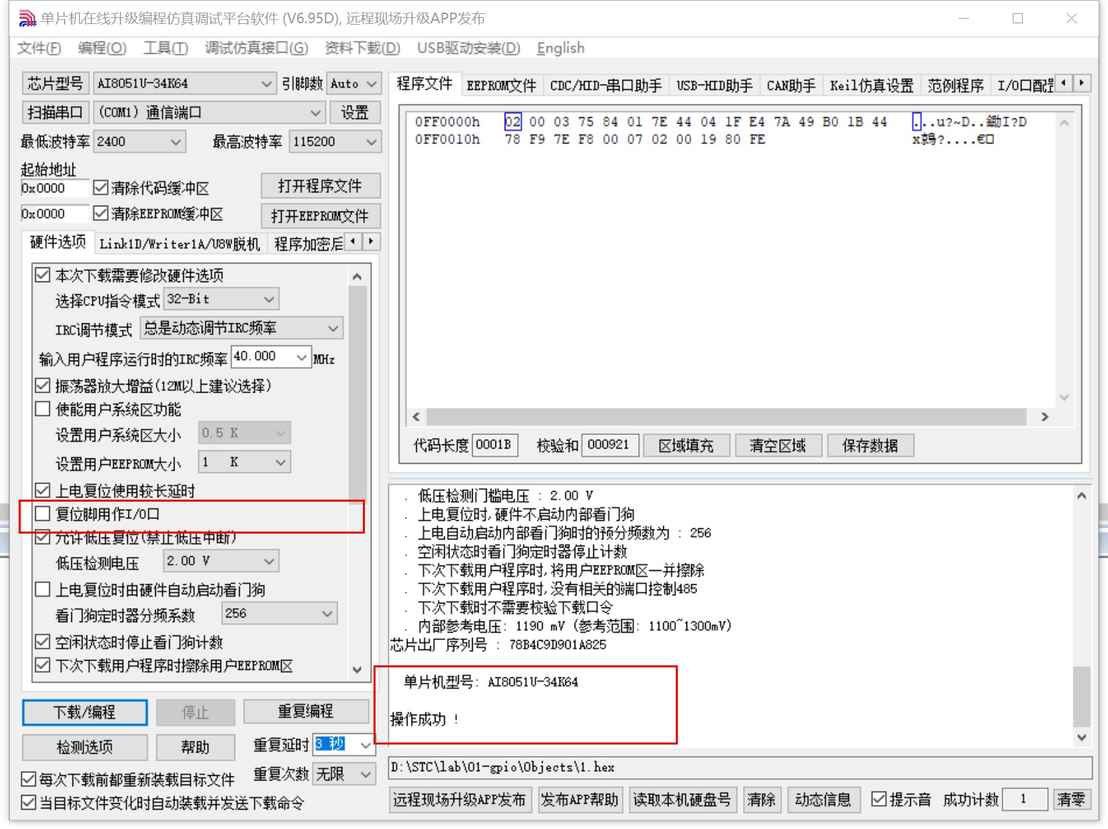Screen dimensions: 1108x829
Task: Uncheck 本次下载需要修改硬件选项
Action: pyautogui.click(x=43, y=275)
